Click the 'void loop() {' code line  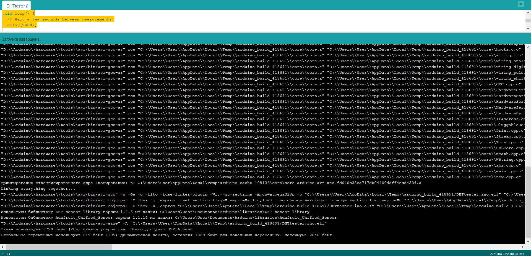(x=18, y=13)
